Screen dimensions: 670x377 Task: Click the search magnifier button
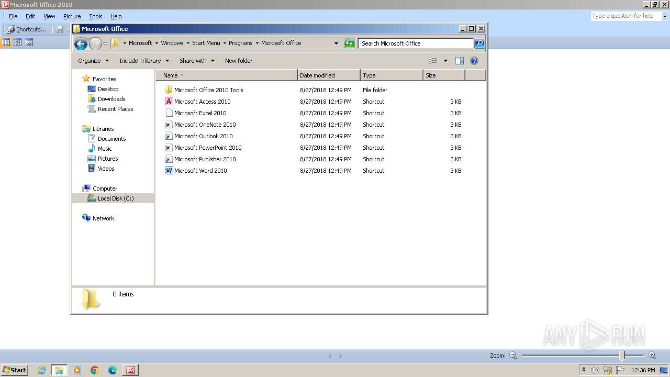[x=479, y=43]
